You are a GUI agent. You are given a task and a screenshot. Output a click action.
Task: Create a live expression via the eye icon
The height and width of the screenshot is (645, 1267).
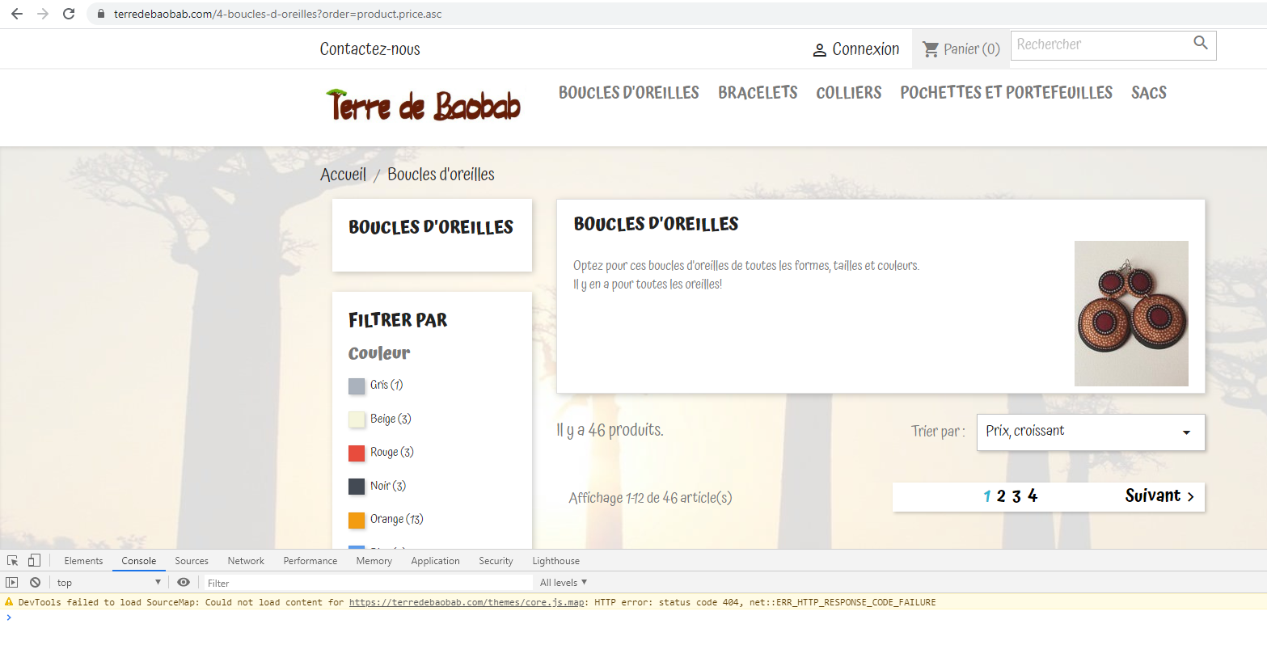[x=184, y=582]
